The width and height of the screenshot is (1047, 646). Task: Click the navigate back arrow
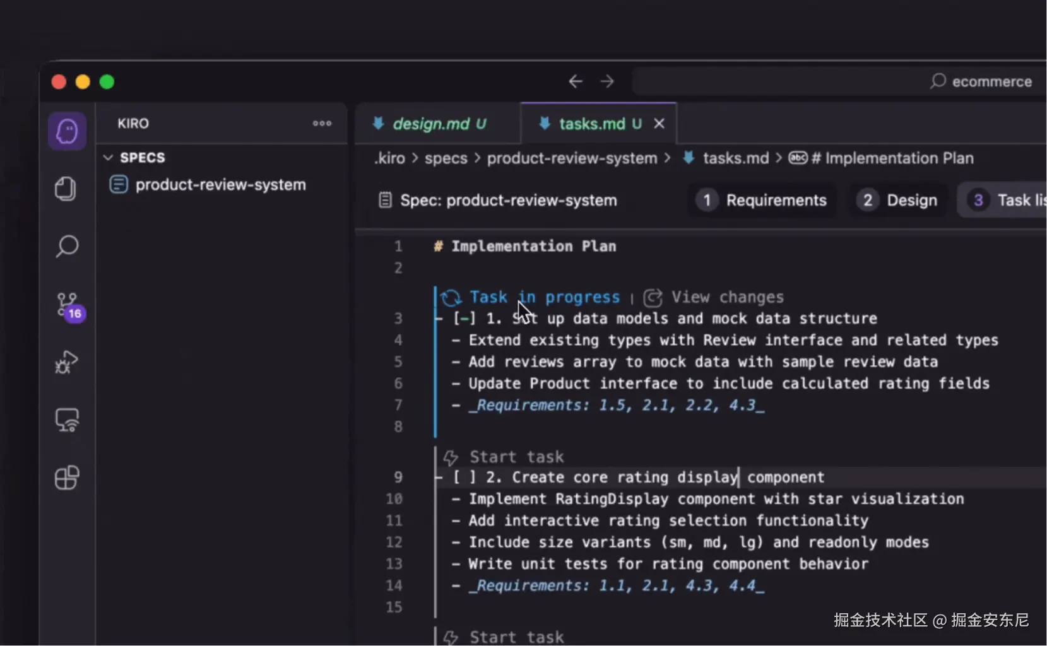[x=575, y=81]
